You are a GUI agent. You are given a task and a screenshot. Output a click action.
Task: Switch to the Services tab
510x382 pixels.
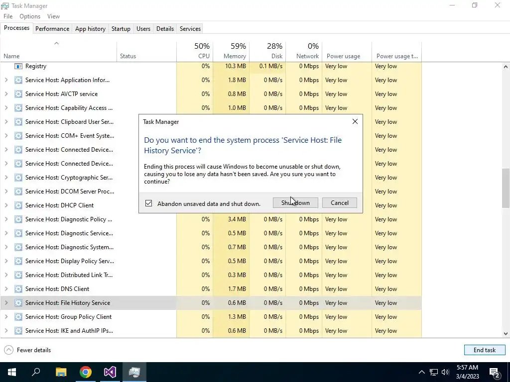pyautogui.click(x=190, y=28)
